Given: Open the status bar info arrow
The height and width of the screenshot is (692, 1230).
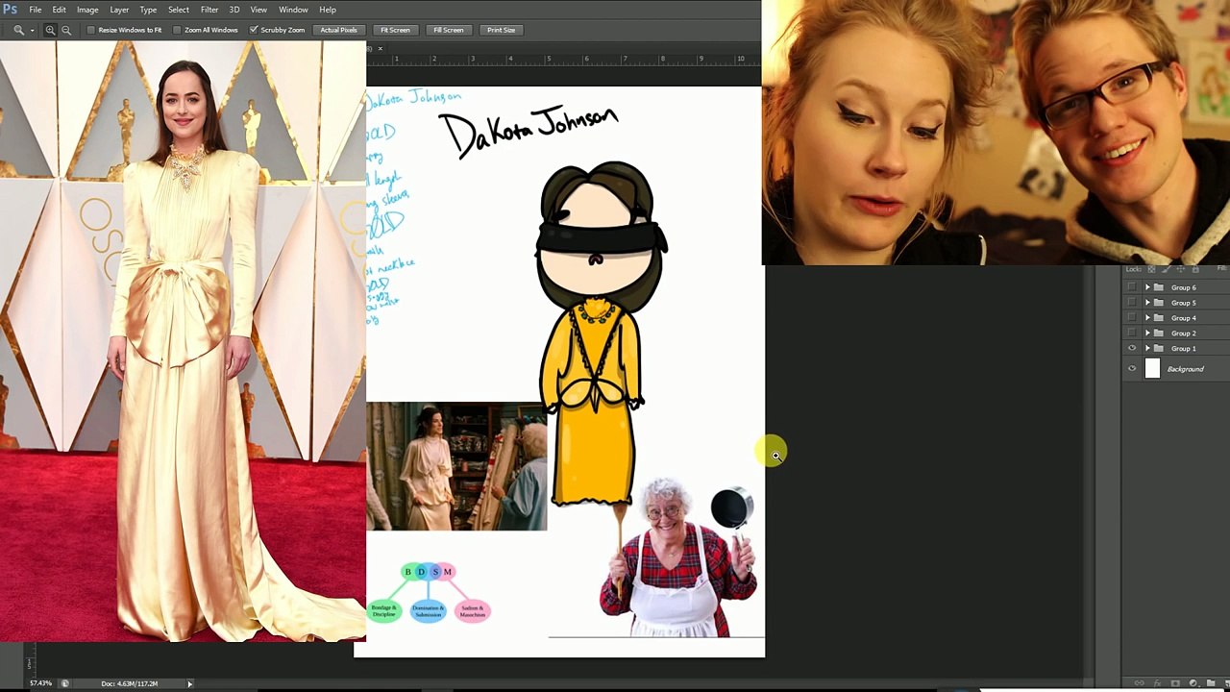Looking at the screenshot, I should (x=189, y=683).
